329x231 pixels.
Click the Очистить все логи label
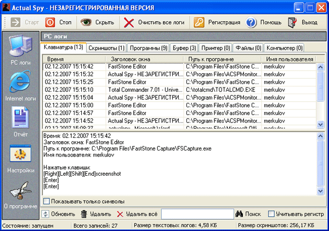(161, 22)
